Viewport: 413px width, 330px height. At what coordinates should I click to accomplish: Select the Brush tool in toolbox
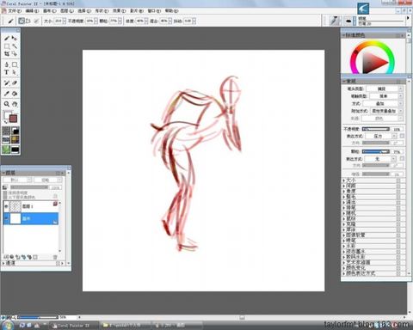coord(7,38)
